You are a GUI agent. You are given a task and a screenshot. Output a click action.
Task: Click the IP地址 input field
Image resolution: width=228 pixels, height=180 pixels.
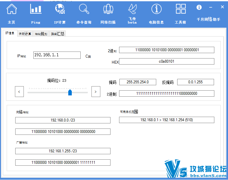(57, 55)
